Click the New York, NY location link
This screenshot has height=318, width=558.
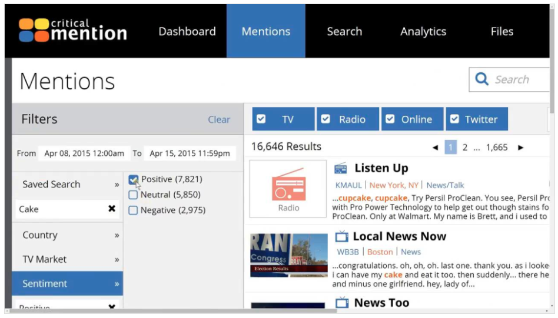pos(394,185)
